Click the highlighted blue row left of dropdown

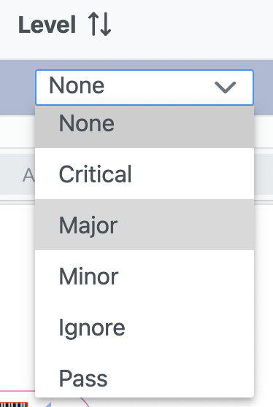(18, 88)
